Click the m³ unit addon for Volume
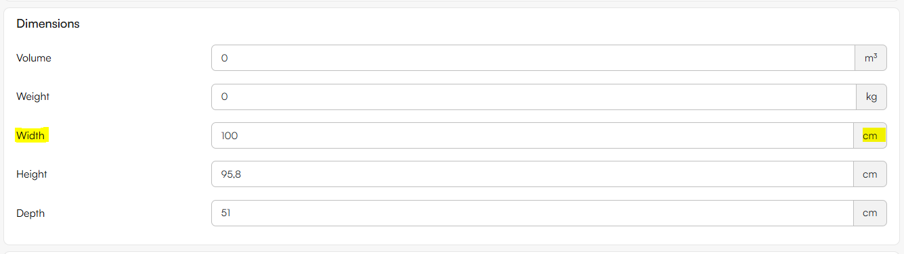The height and width of the screenshot is (254, 904). coord(871,58)
